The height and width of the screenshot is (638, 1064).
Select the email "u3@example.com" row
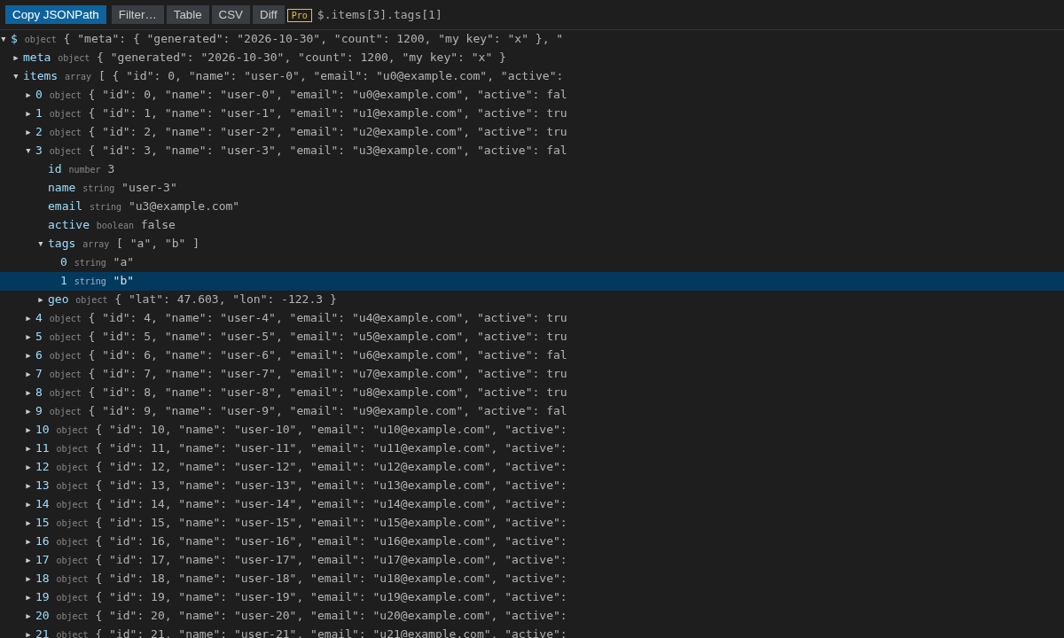pos(532,206)
